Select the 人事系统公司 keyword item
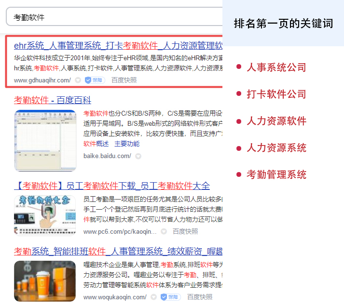 point(276,67)
